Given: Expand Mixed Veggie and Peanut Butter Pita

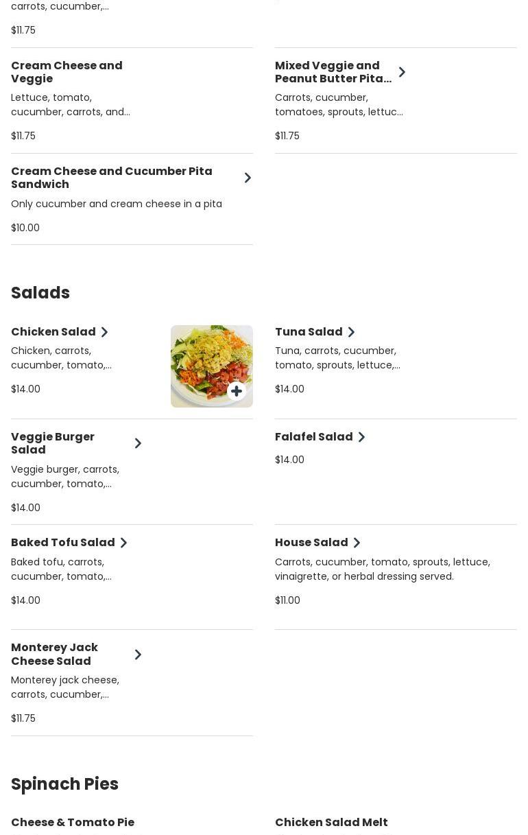Looking at the screenshot, I should [402, 72].
